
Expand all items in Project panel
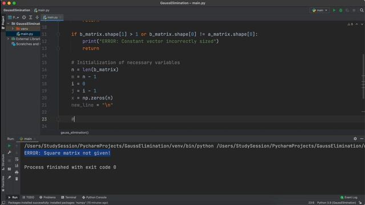click(30, 18)
